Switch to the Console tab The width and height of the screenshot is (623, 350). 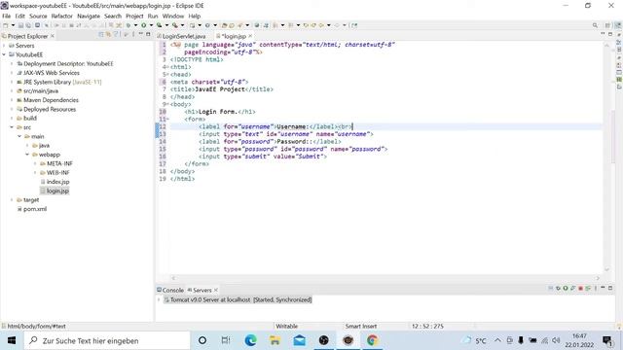170,290
